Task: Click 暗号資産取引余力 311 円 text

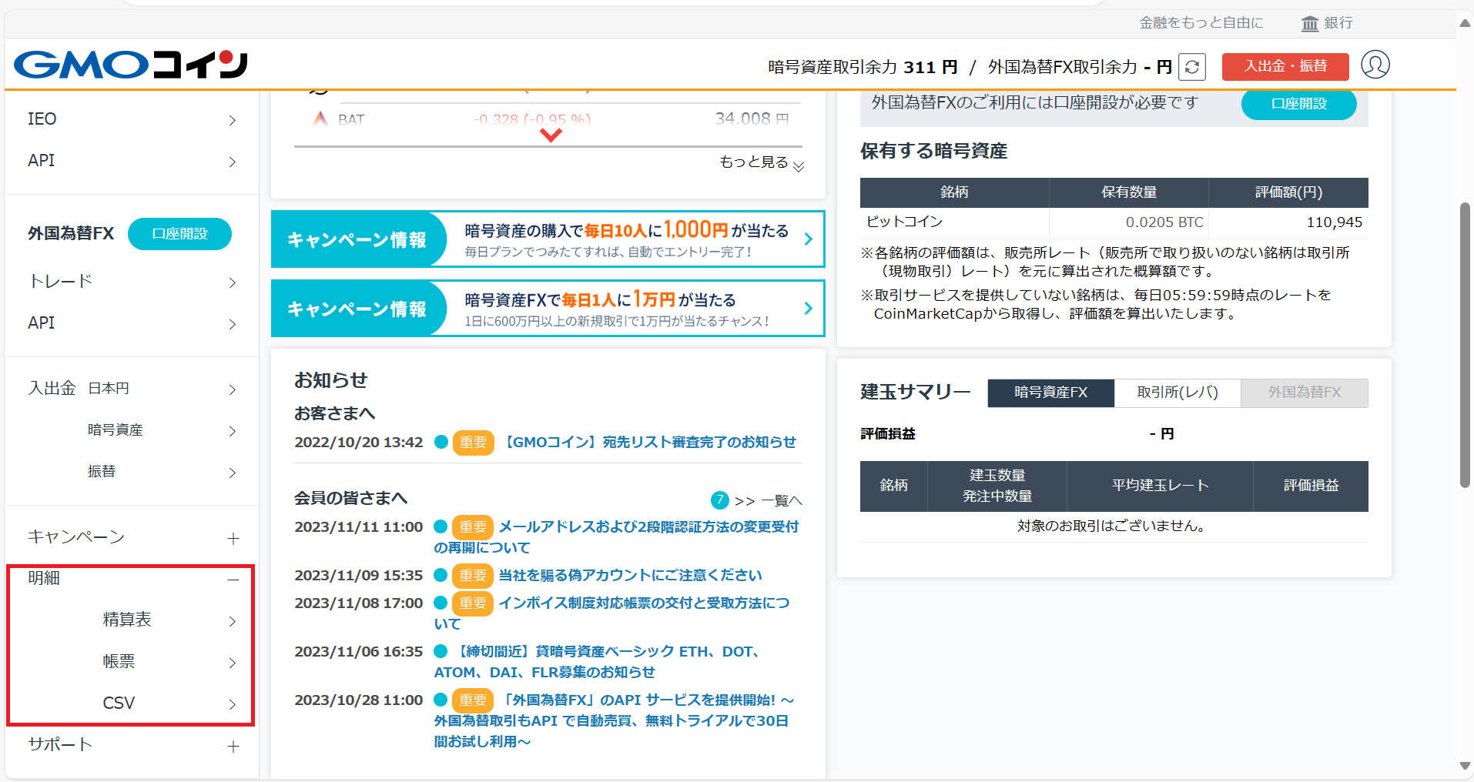Action: pyautogui.click(x=863, y=67)
